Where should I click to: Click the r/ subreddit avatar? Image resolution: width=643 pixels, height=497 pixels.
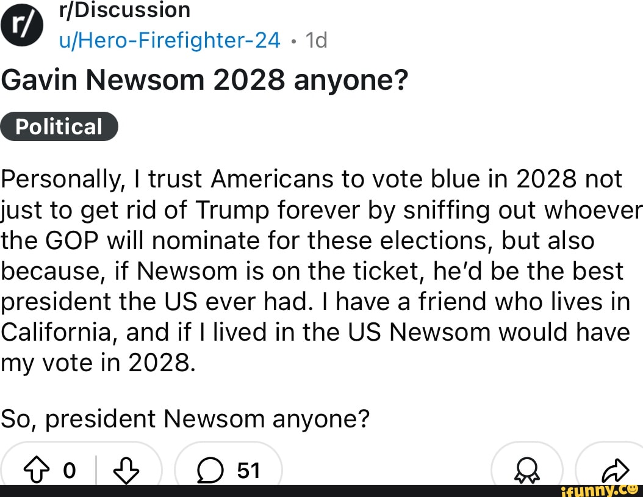pos(23,24)
